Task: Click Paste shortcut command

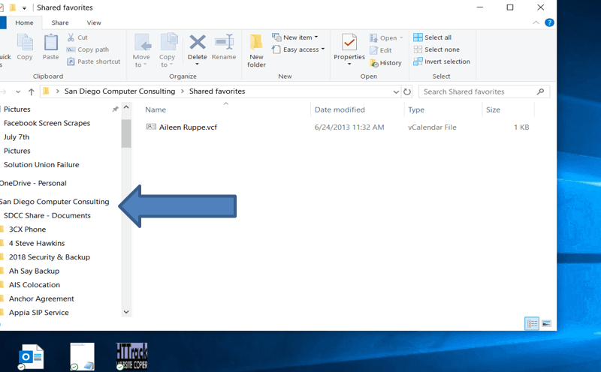Action: (x=93, y=61)
